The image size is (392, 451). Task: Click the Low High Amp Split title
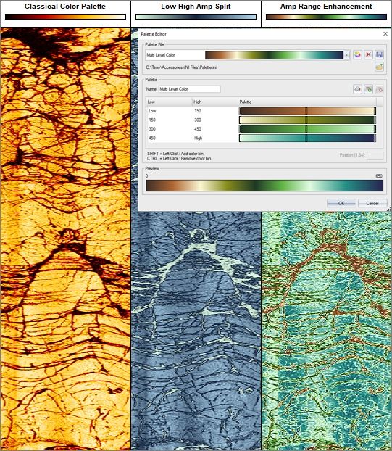click(x=196, y=7)
